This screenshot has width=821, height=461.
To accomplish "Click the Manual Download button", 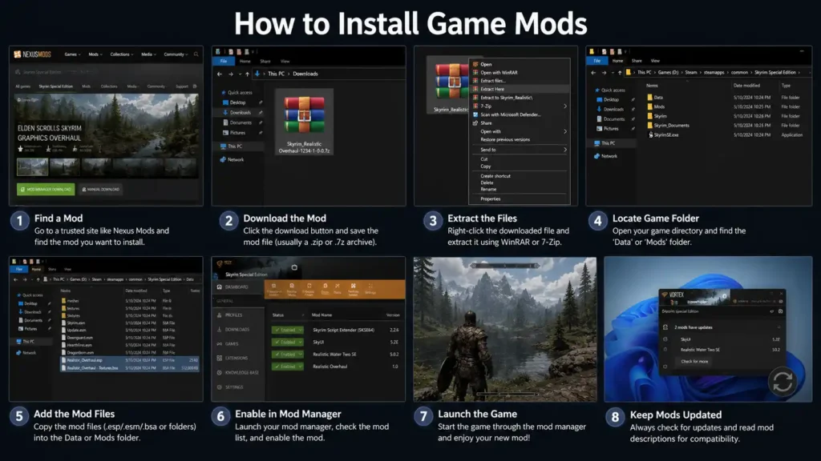I will 100,189.
